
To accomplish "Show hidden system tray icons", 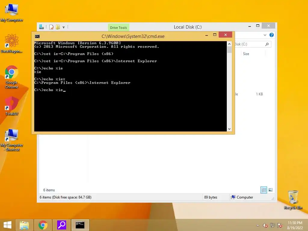I will pos(258,225).
